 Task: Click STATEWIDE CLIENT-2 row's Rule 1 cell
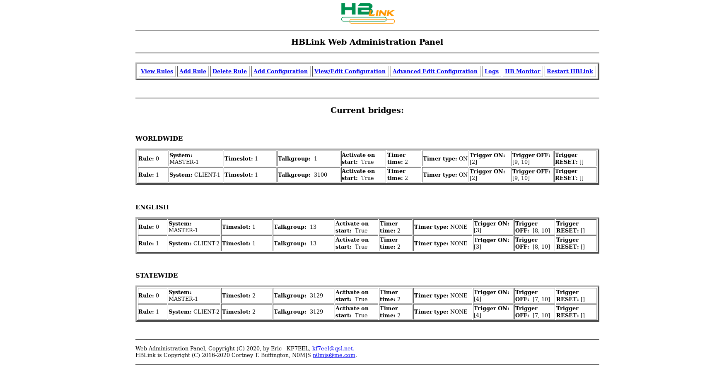pos(152,312)
